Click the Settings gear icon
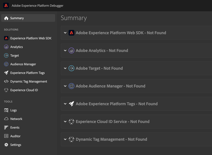Image resolution: width=212 pixels, height=155 pixels. coord(6,145)
